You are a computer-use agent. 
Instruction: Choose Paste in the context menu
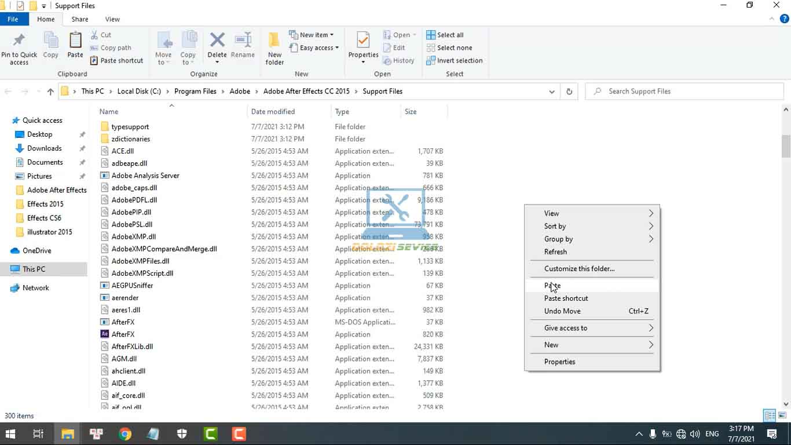click(x=552, y=286)
